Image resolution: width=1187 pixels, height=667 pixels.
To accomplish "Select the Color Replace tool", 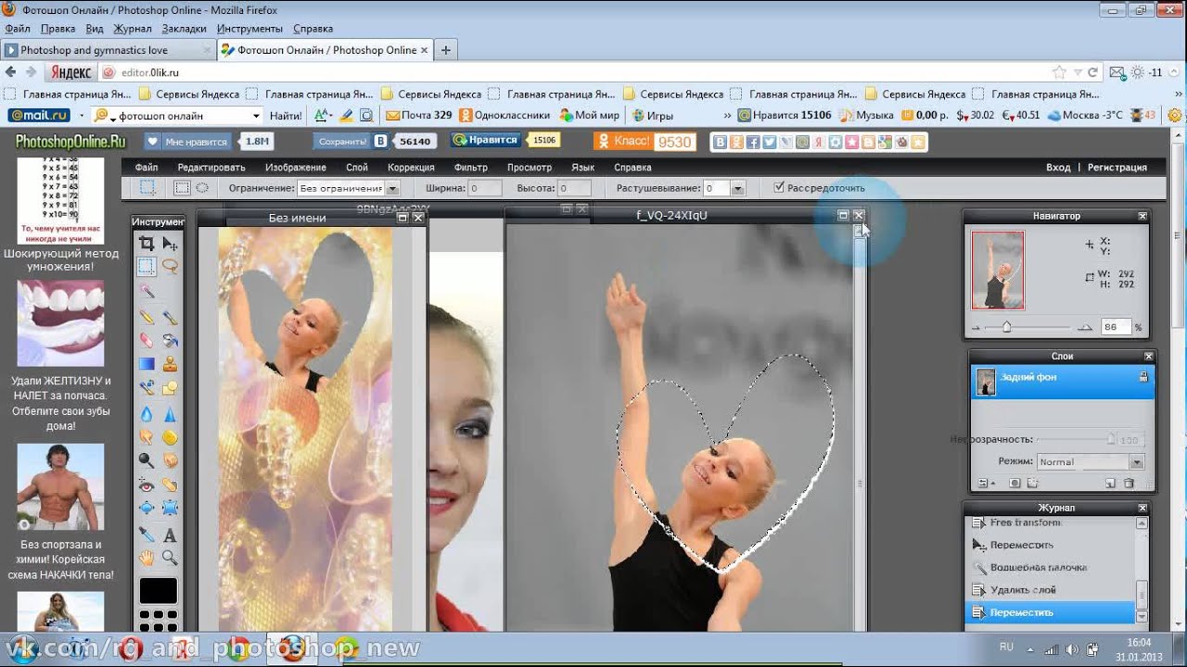I will (x=147, y=388).
